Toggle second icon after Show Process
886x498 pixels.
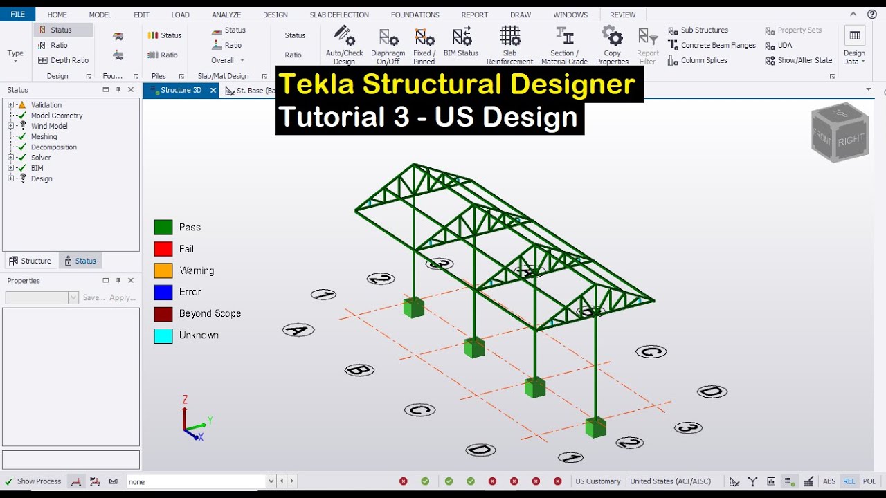(95, 481)
